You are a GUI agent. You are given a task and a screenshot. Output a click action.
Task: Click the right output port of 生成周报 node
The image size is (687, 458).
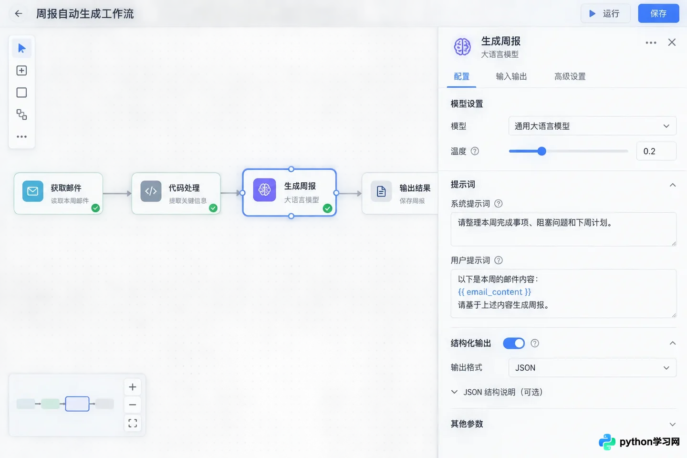pos(336,193)
